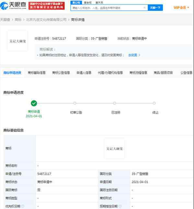Viewport: 194px width, 209px height.
Task: Open the help icon next to 后期指定日期
Action: tap(120, 206)
